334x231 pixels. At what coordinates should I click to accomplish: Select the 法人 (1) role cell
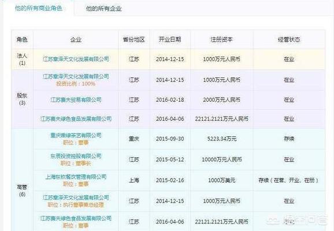22,59
